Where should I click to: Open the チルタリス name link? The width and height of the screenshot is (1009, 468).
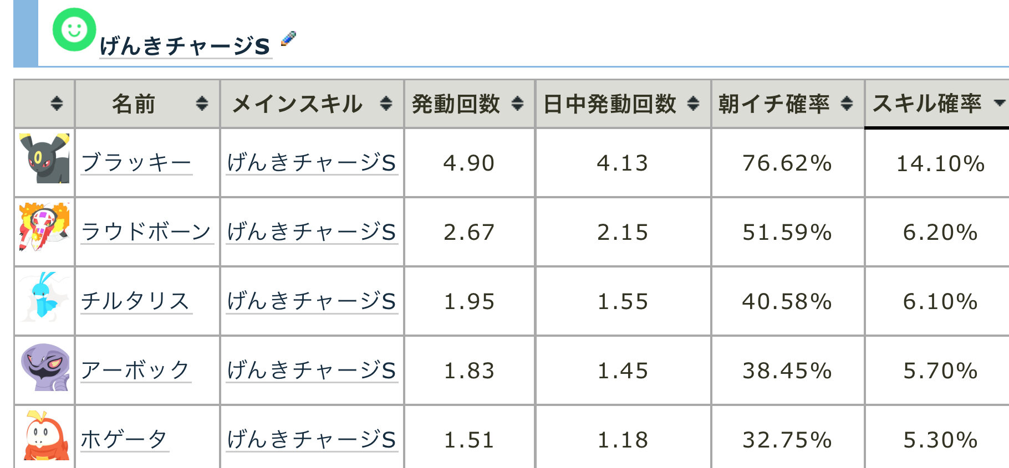(x=136, y=301)
